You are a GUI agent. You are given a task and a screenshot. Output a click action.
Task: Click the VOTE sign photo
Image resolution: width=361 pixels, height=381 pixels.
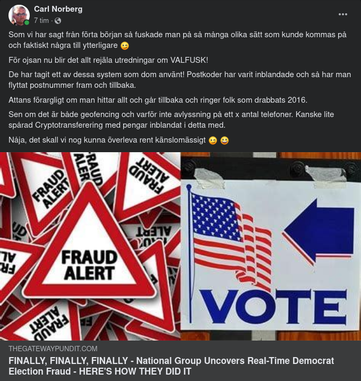click(271, 246)
